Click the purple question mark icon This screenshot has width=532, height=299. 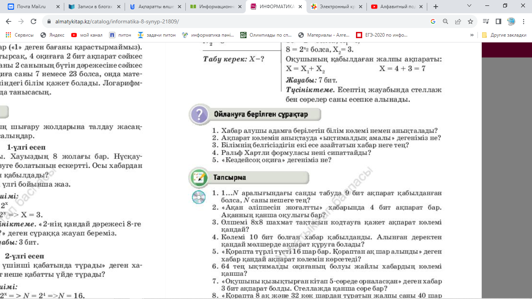coord(199,115)
